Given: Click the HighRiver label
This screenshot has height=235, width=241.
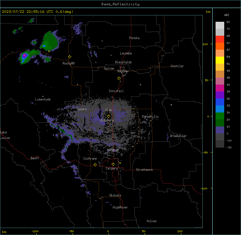Looking at the screenshot, I should [x=120, y=207].
